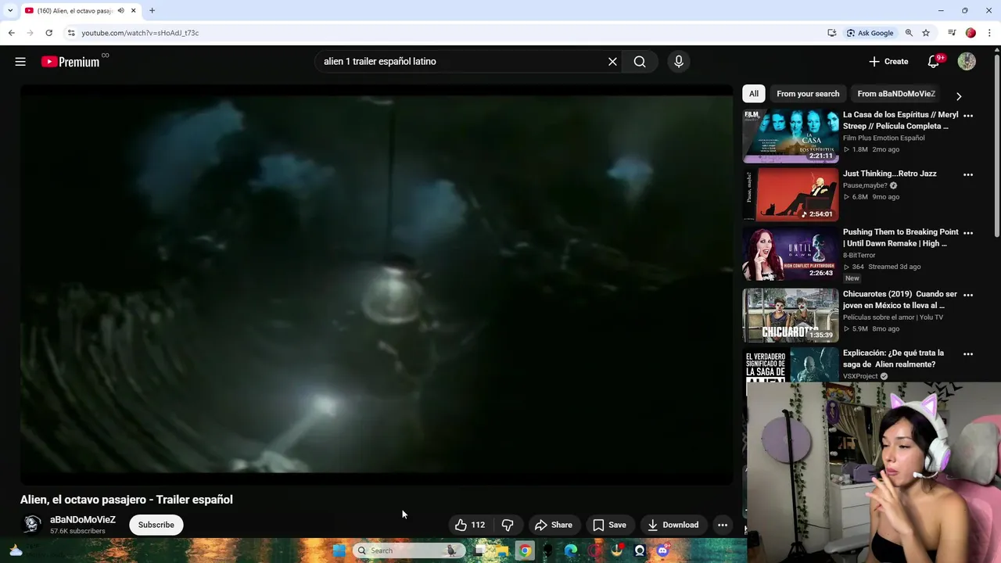Open the aBaNDoMoVieZ channel avatar
Image resolution: width=1001 pixels, height=563 pixels.
pyautogui.click(x=32, y=525)
